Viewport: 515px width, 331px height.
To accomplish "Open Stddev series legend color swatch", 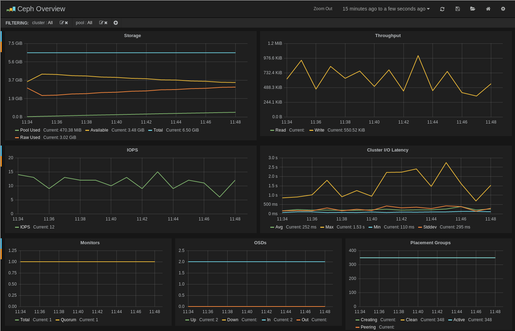I will point(420,227).
